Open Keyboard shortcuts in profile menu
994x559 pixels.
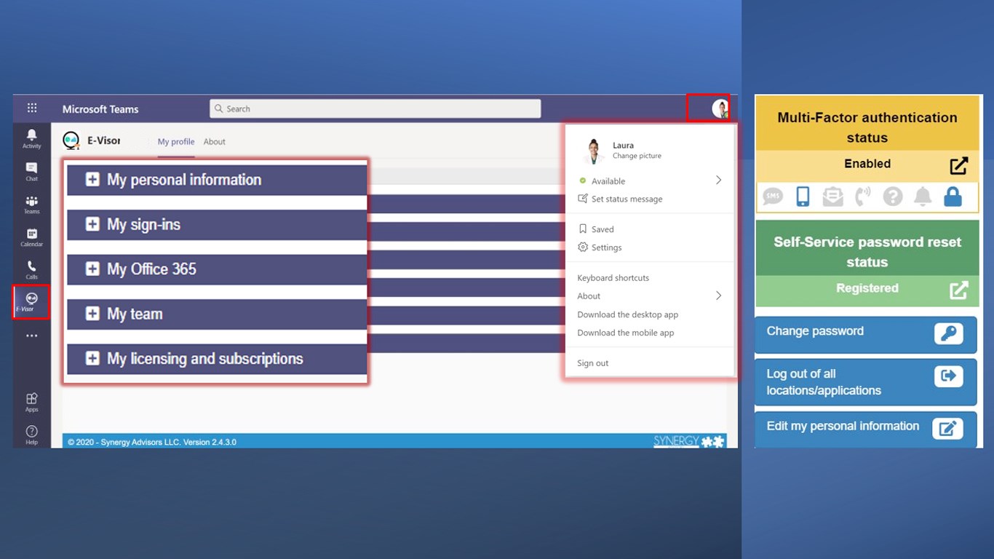pos(613,278)
